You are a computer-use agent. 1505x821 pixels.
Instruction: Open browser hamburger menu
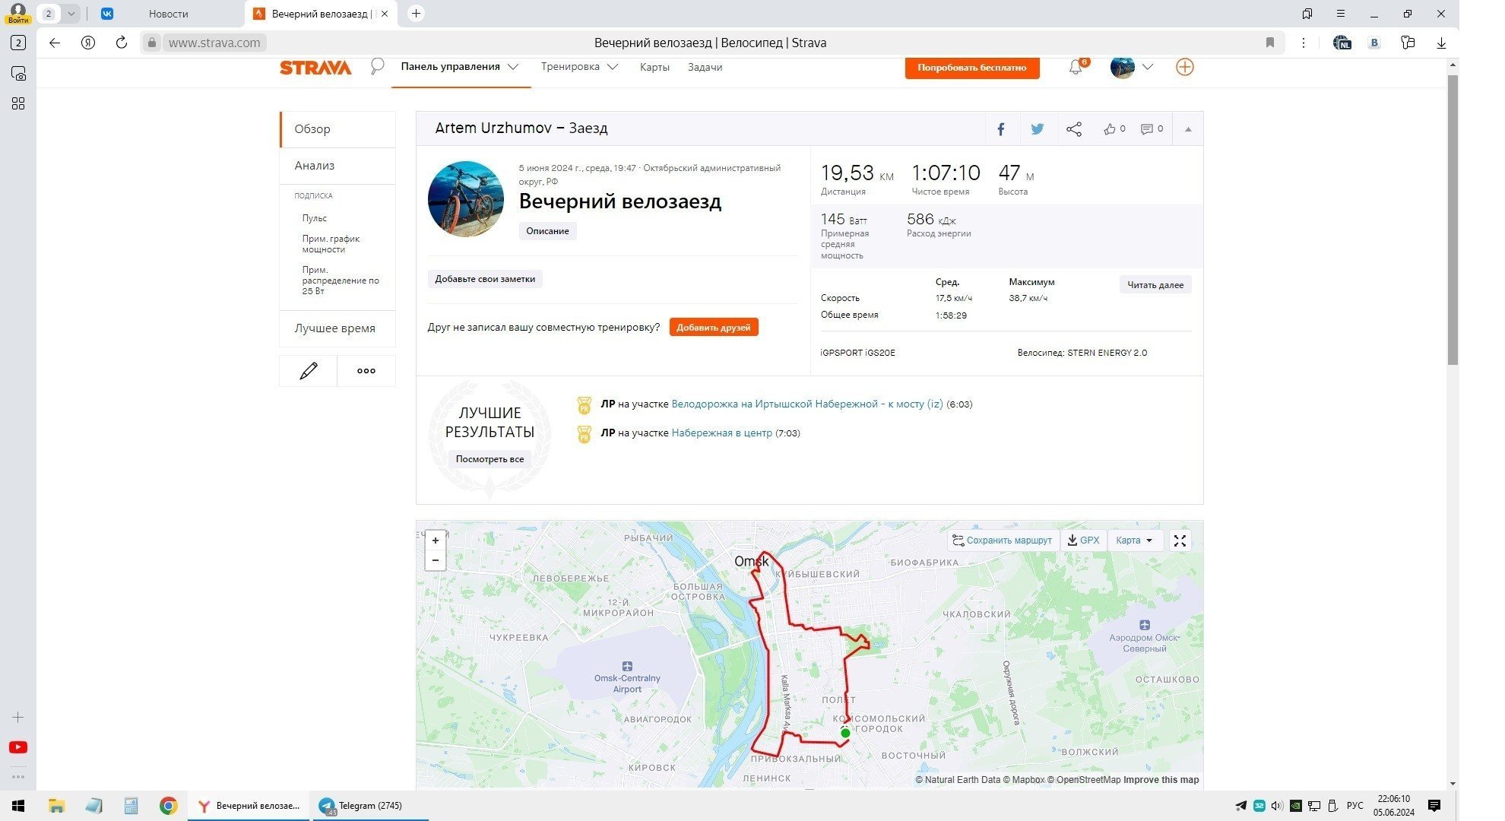1341,14
